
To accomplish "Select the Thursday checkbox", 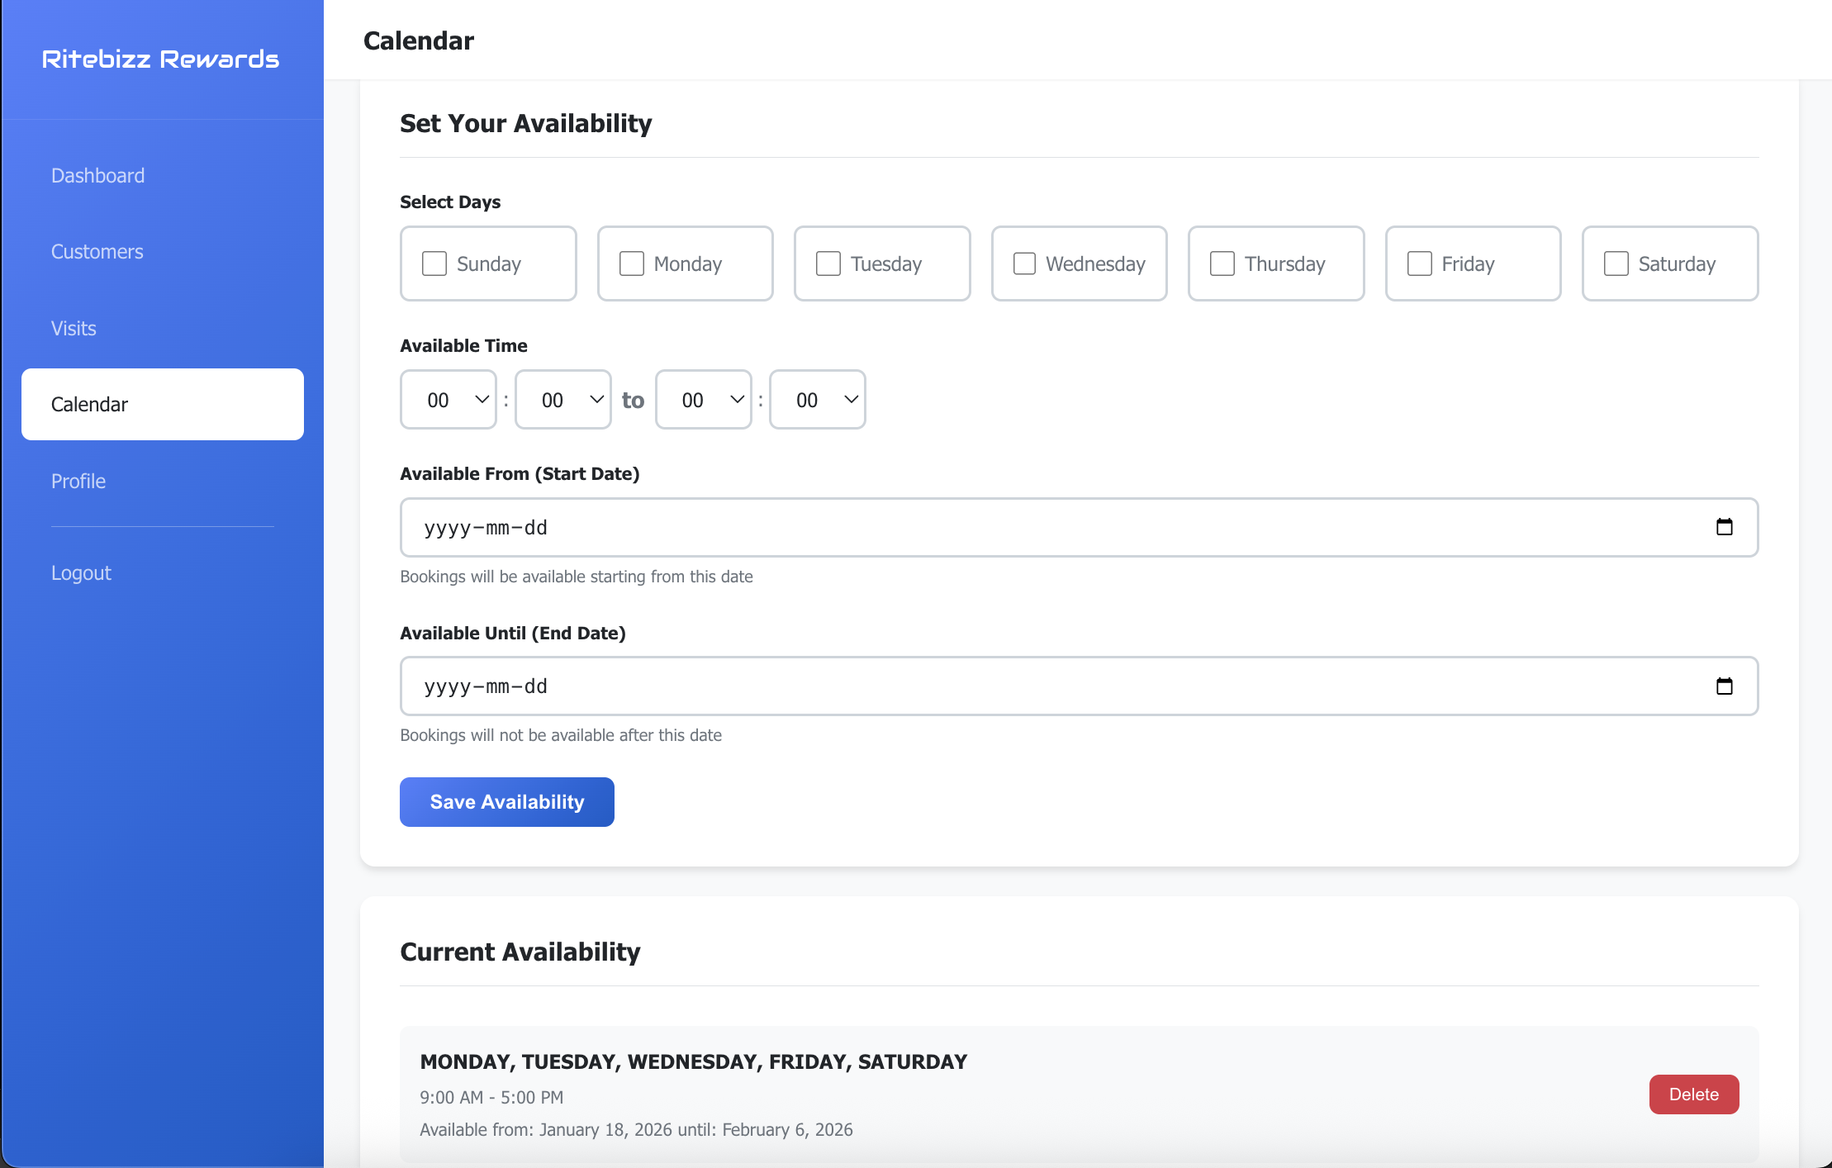I will coord(1222,264).
